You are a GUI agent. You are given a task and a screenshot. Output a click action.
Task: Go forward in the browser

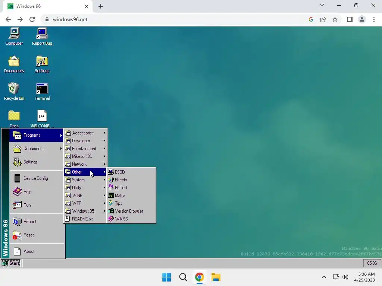coord(20,19)
